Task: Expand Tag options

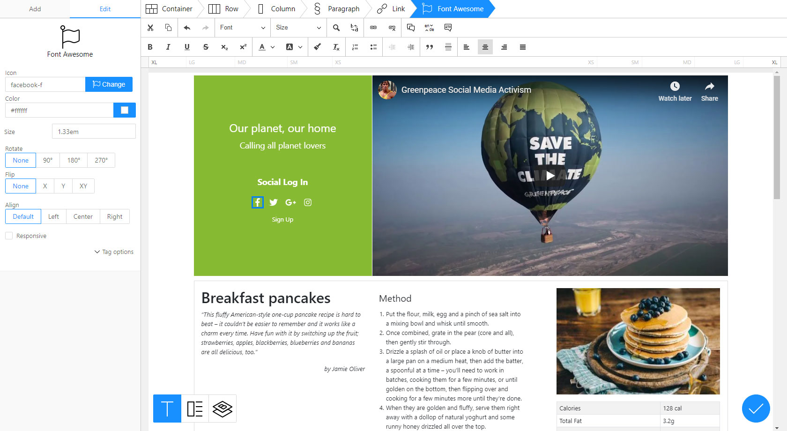Action: pos(114,252)
